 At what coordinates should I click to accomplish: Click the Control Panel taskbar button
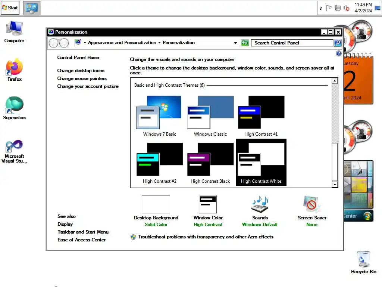[x=32, y=7]
